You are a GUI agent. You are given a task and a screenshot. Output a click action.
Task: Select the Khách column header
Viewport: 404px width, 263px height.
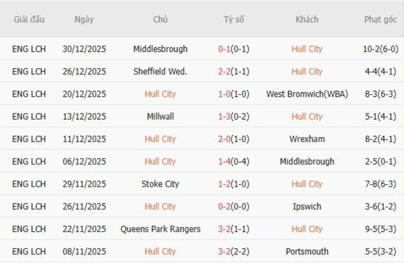[x=306, y=20]
